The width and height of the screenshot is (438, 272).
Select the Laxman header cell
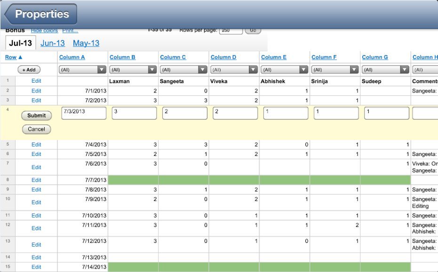tap(133, 81)
